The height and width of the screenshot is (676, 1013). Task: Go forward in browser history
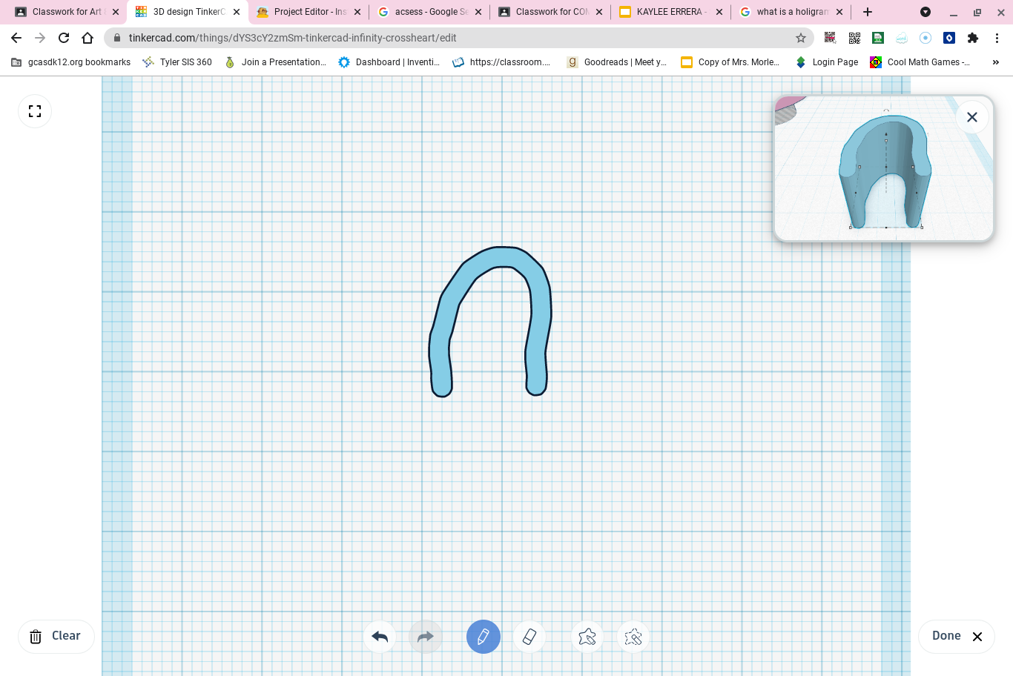pyautogui.click(x=40, y=38)
